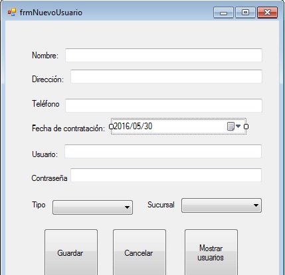The width and height of the screenshot is (285, 275).
Task: Select the left resize handle of date picker
Action: point(111,127)
